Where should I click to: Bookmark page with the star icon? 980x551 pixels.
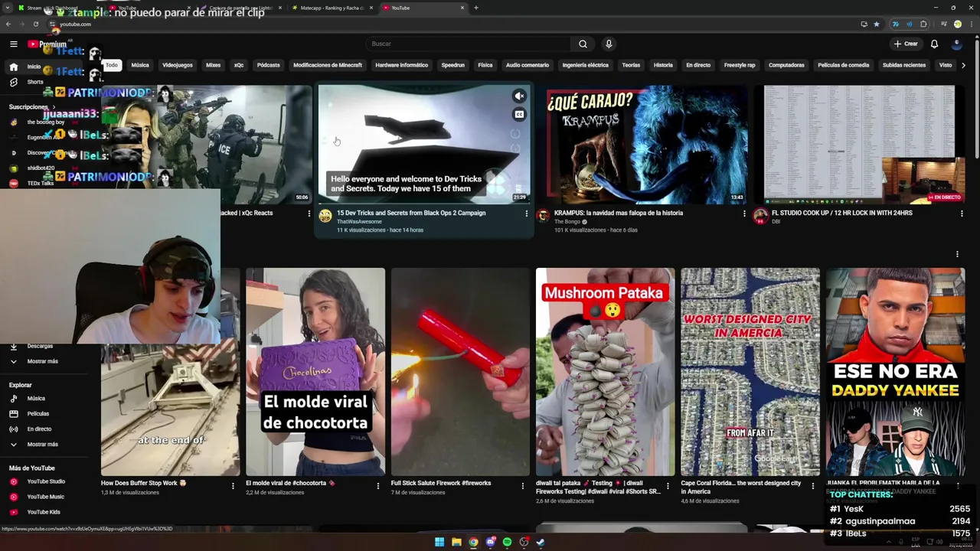[877, 24]
